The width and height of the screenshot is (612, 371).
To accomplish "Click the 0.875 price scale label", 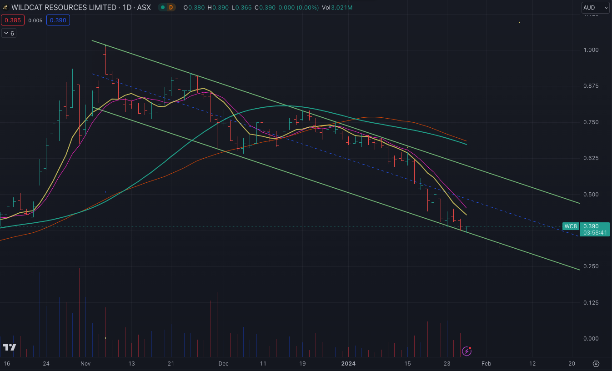I will coord(591,86).
